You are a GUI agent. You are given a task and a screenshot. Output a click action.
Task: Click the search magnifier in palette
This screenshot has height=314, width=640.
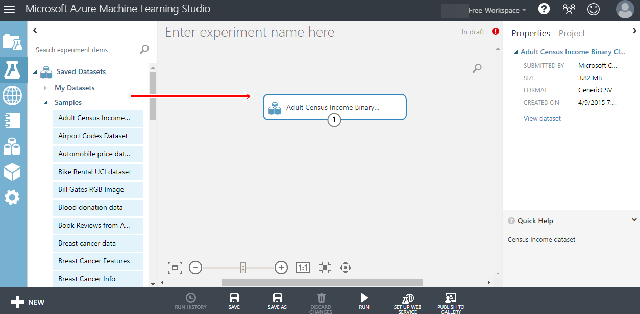(145, 50)
